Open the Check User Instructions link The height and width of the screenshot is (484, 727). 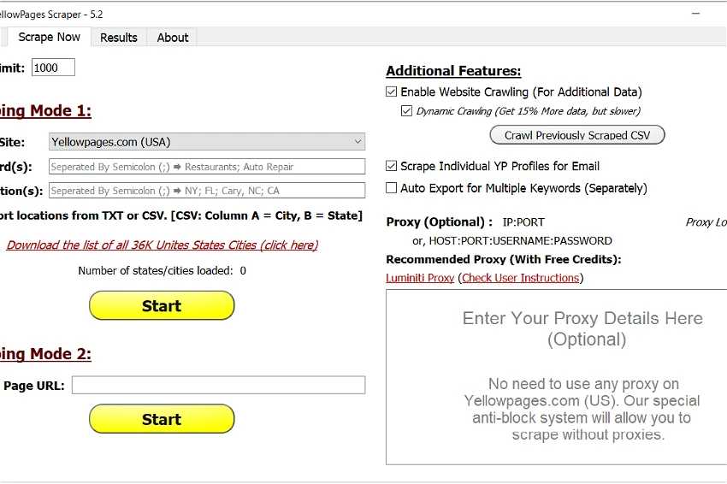pos(521,278)
